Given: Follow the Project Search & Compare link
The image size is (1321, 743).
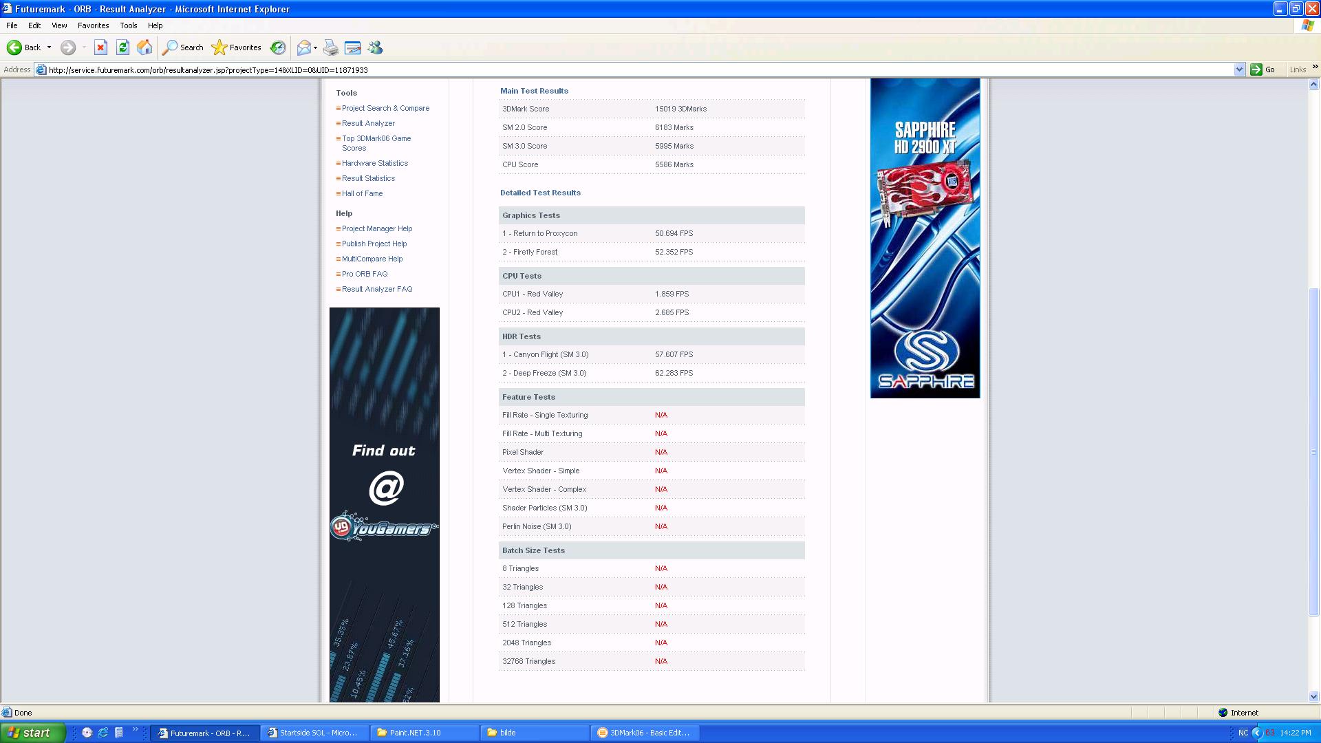Looking at the screenshot, I should click(385, 108).
